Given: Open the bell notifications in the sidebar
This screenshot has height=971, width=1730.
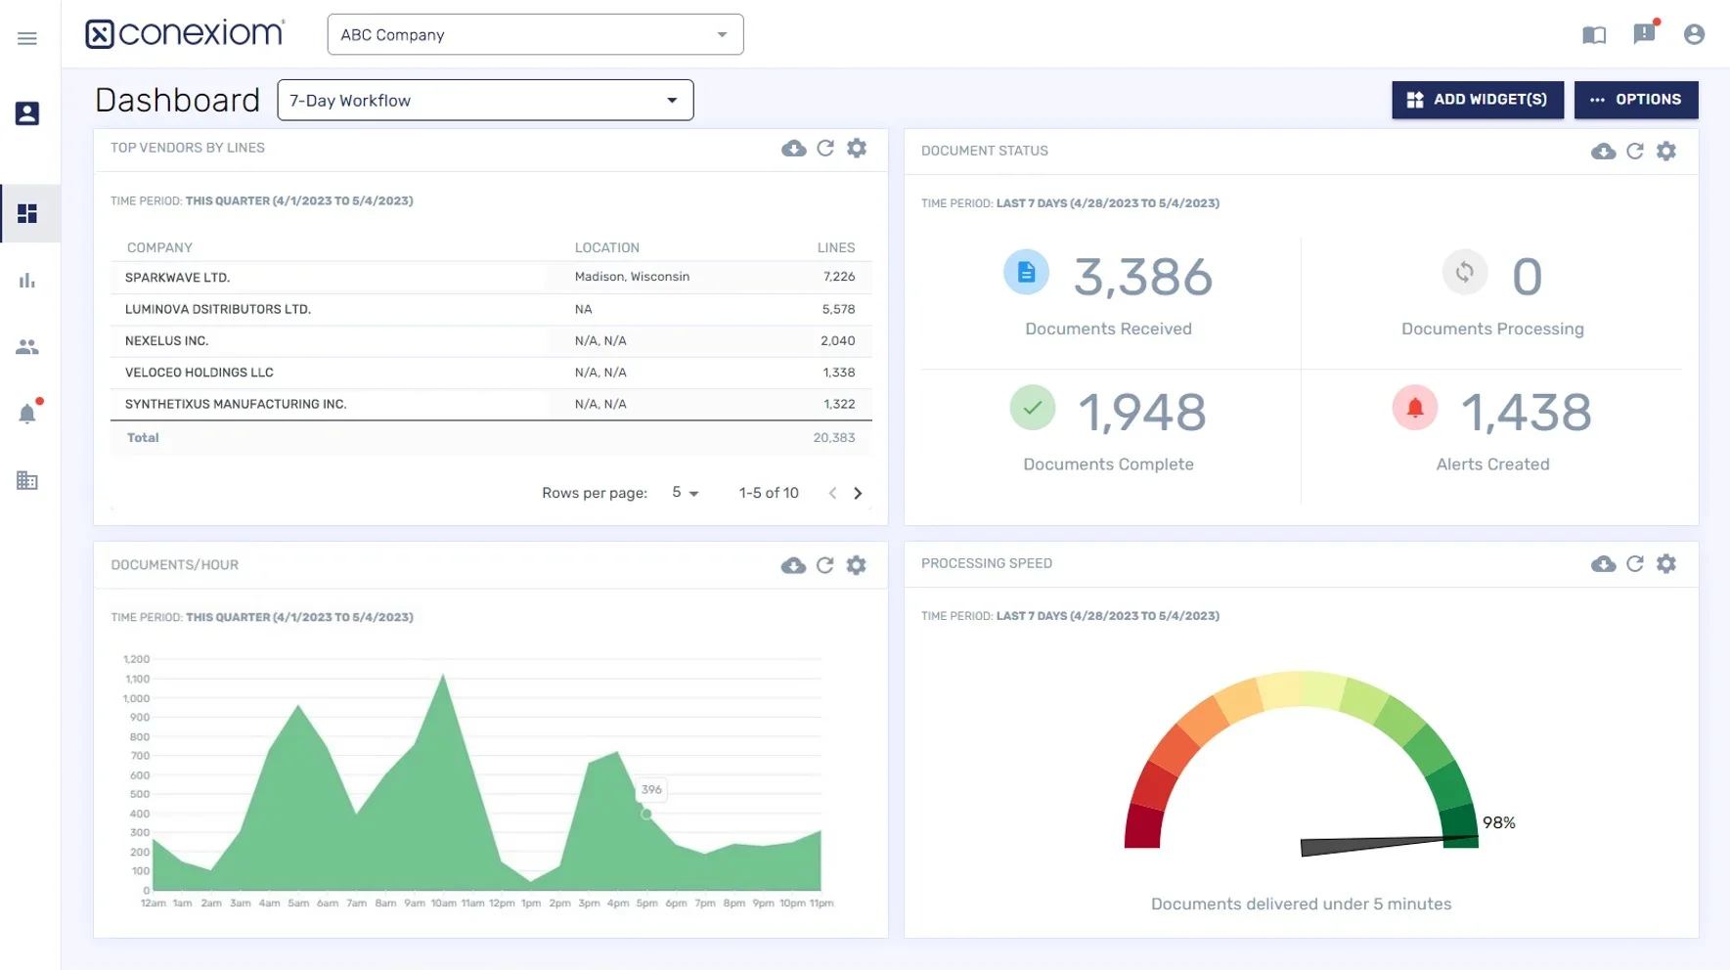Looking at the screenshot, I should click(x=27, y=414).
